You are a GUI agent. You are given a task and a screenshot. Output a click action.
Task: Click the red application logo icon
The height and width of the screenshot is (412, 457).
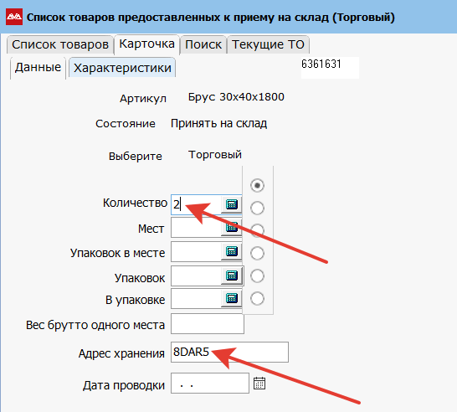click(14, 17)
